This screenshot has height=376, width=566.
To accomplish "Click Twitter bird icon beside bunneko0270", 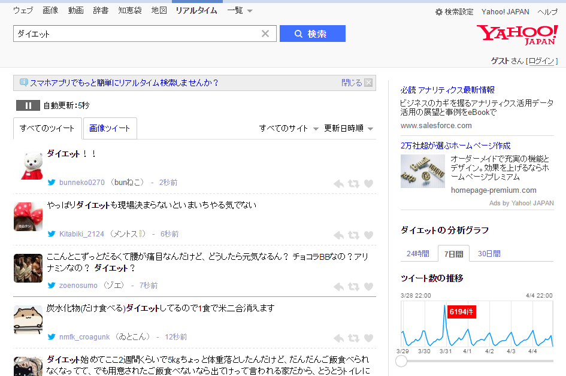I will click(x=52, y=183).
